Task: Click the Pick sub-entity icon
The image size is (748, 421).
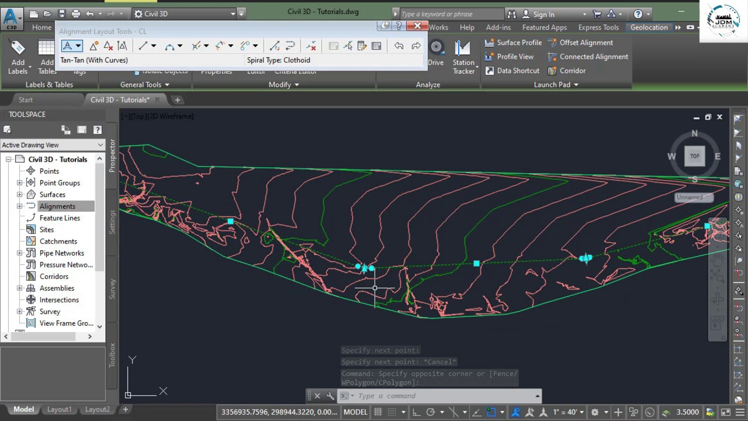Action: click(348, 46)
